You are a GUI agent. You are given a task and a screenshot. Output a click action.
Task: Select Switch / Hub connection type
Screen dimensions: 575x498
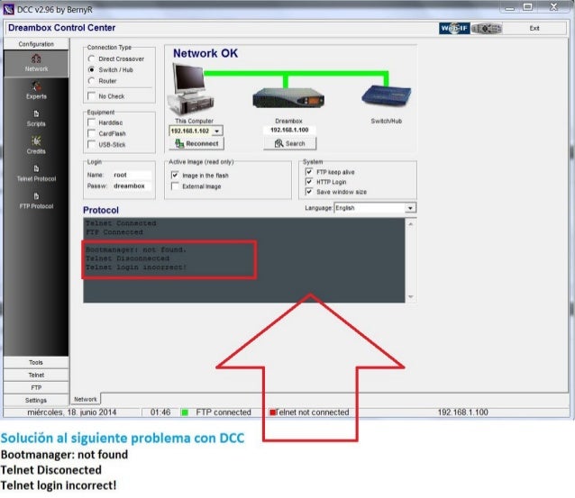click(x=92, y=69)
